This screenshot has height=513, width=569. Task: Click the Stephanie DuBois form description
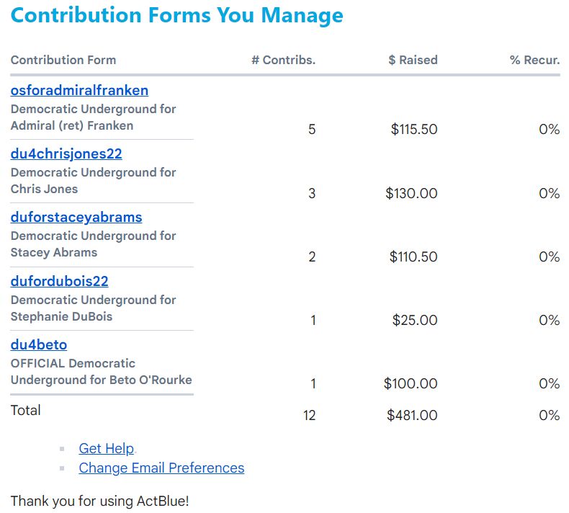(94, 308)
